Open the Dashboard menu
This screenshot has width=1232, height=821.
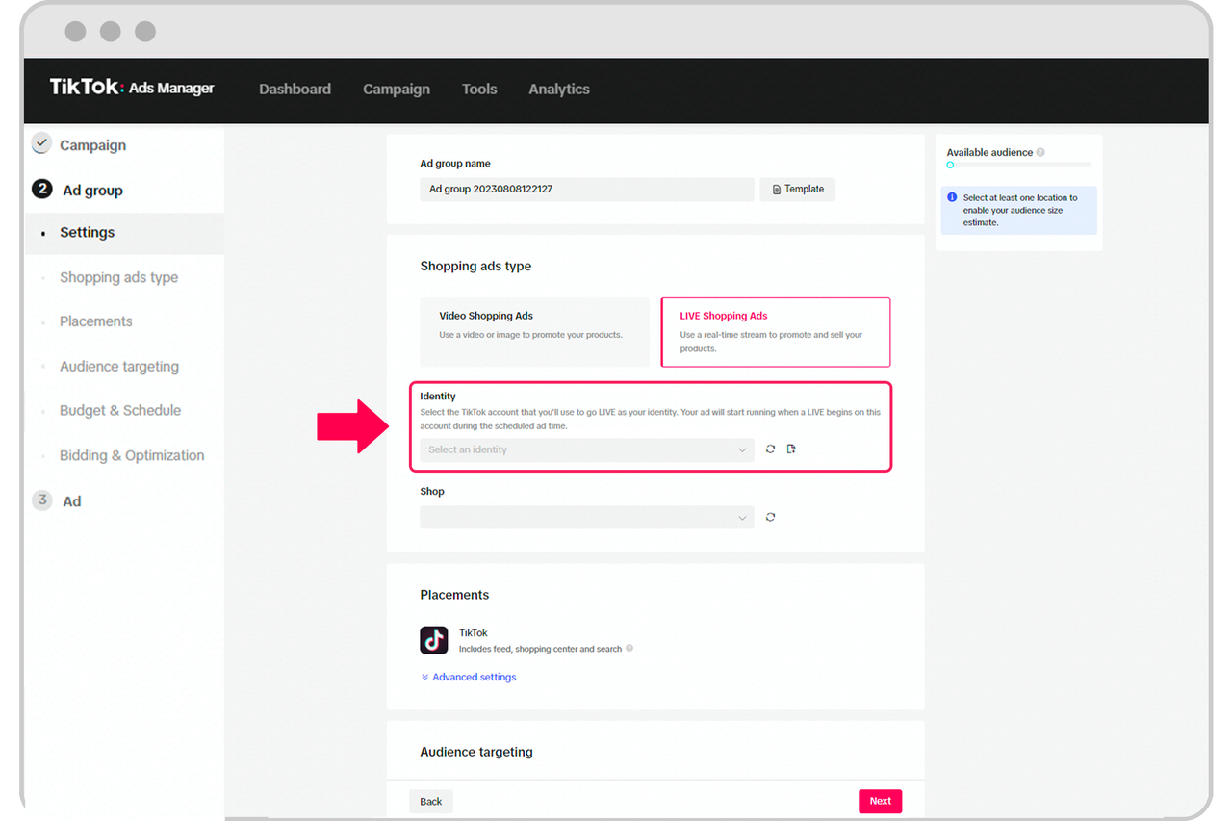click(x=295, y=89)
